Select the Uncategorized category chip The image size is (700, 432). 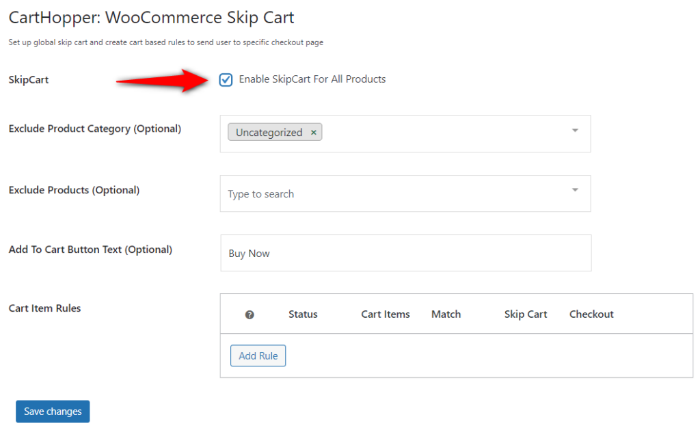269,132
